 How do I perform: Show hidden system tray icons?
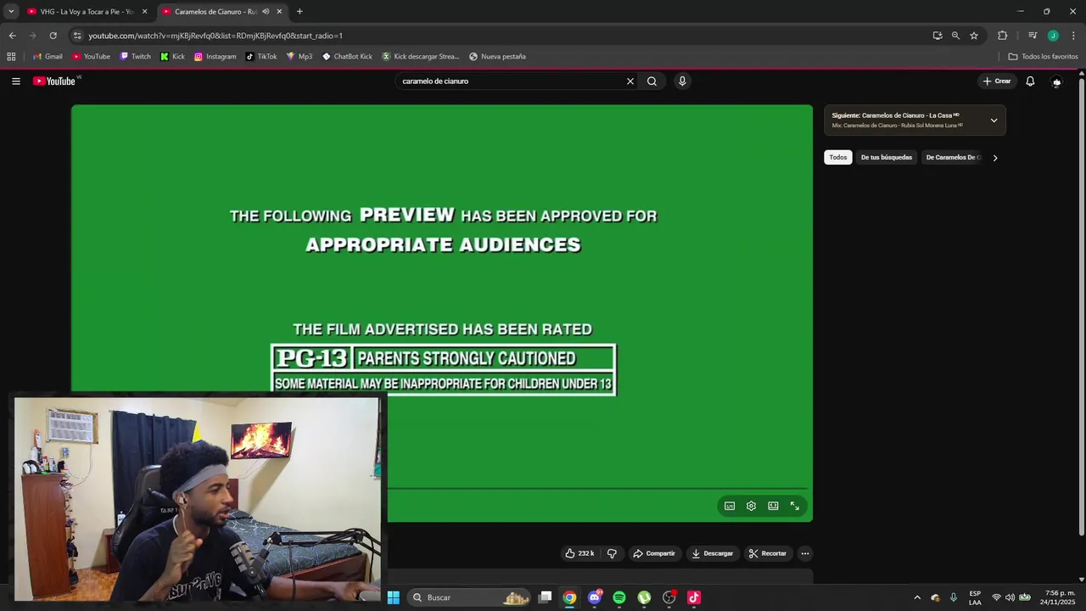pyautogui.click(x=917, y=597)
